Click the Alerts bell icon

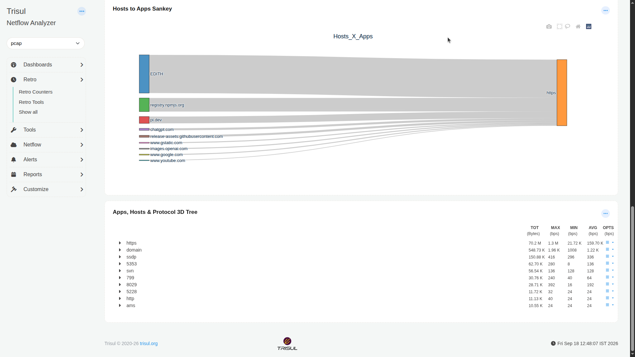coord(14,160)
